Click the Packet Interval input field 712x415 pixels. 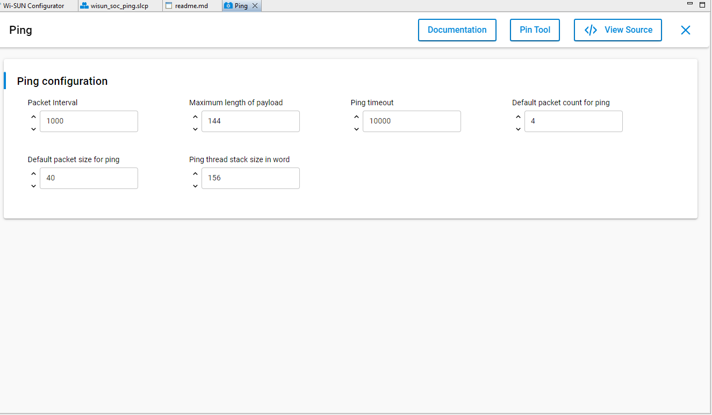pos(89,121)
